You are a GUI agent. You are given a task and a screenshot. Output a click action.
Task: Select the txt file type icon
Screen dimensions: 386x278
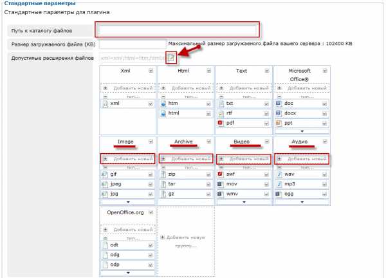tap(221, 104)
